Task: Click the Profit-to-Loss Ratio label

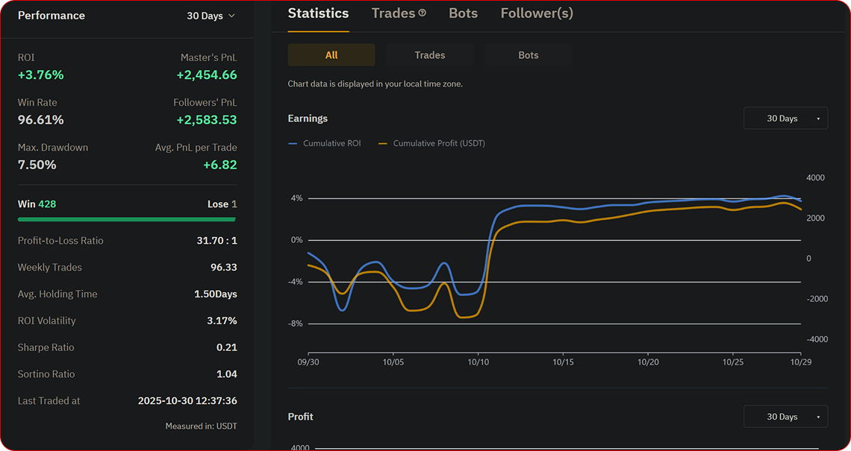Action: pos(60,241)
